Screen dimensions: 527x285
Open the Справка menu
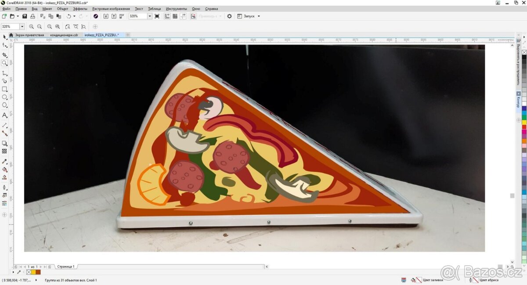212,9
